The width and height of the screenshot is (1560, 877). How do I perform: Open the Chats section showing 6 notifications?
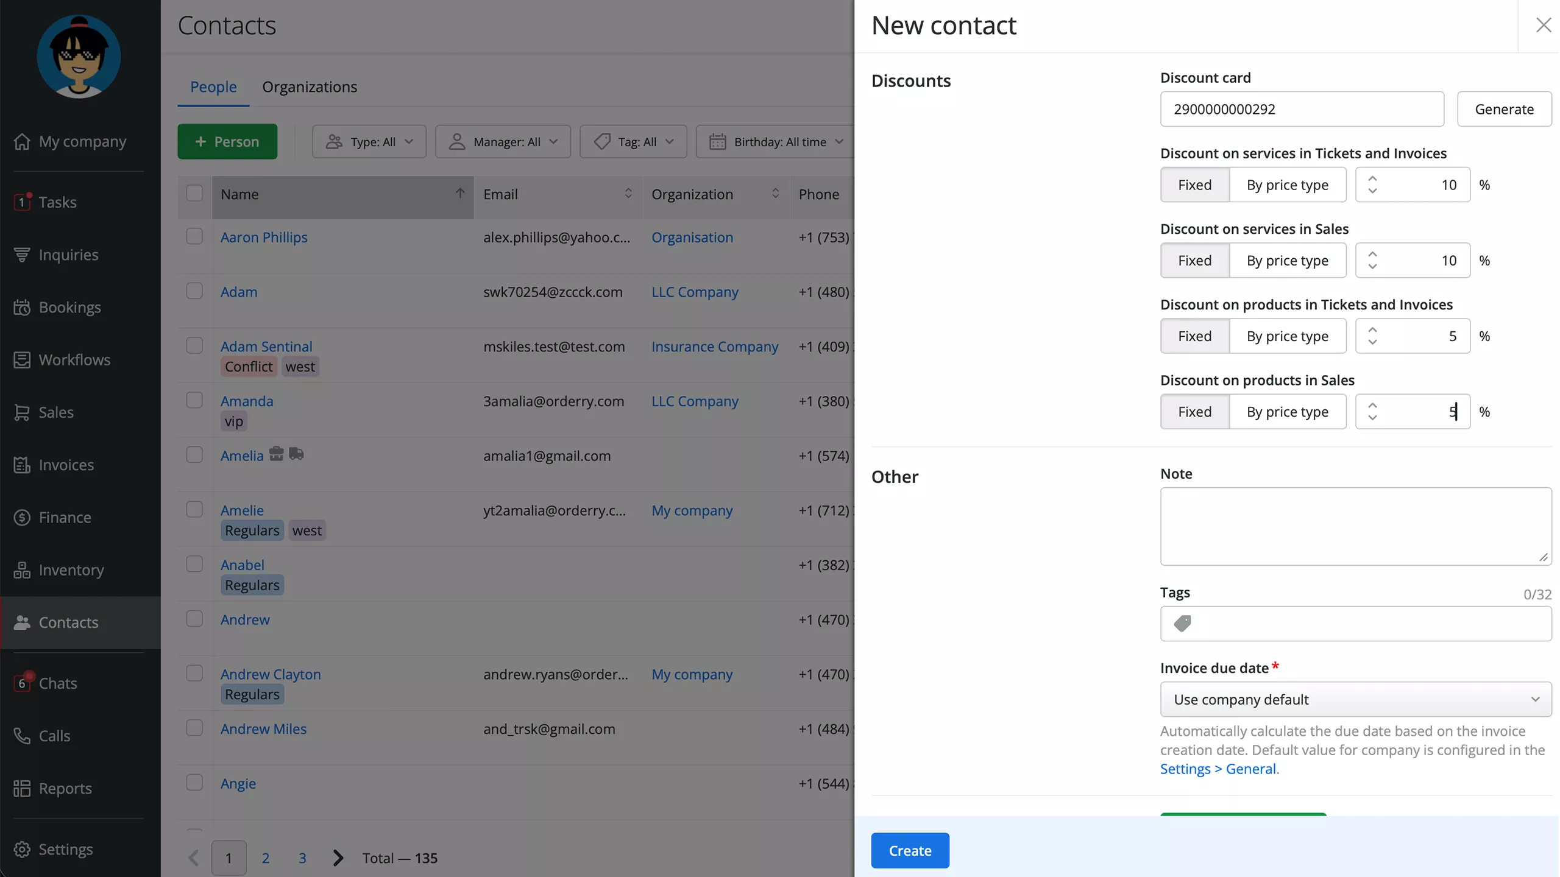[x=58, y=683]
